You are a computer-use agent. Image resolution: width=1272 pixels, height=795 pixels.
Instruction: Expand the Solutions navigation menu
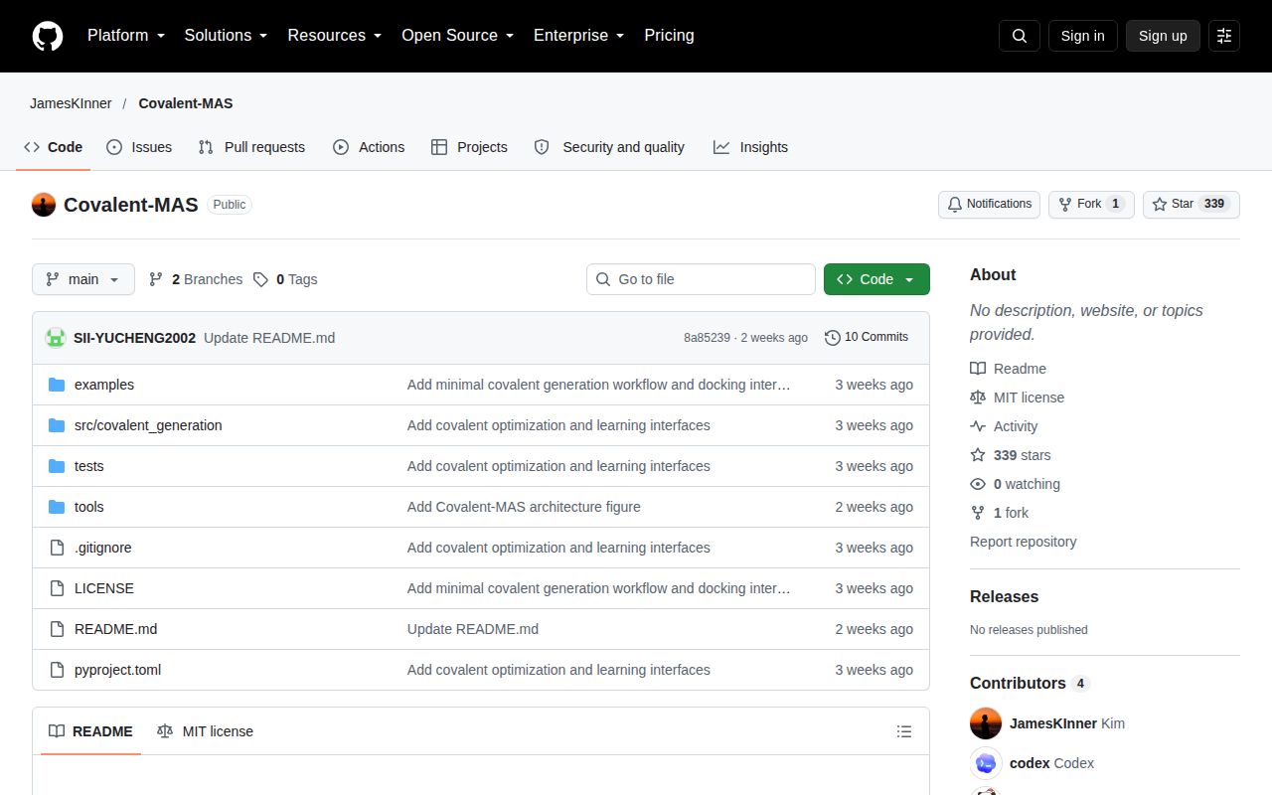click(x=226, y=36)
